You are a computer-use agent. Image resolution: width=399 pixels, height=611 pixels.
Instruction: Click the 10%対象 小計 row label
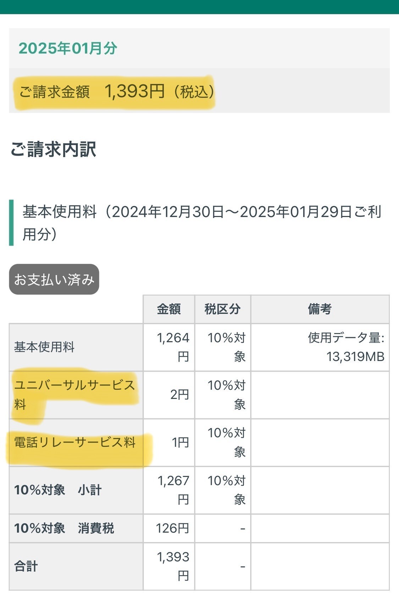pos(58,490)
